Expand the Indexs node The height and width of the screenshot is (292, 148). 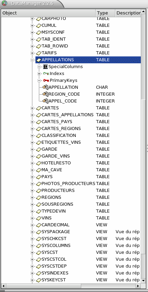click(39, 74)
